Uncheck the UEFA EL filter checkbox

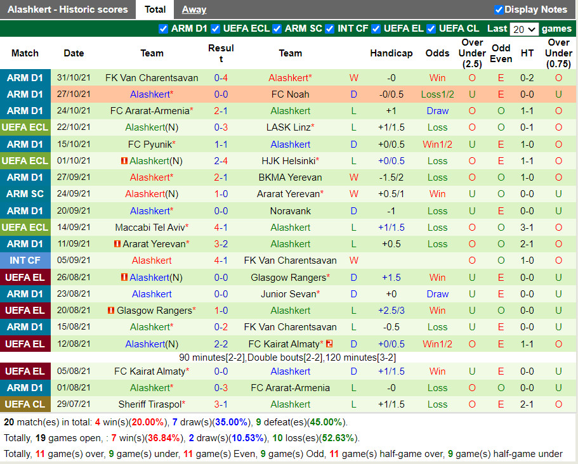coord(376,29)
